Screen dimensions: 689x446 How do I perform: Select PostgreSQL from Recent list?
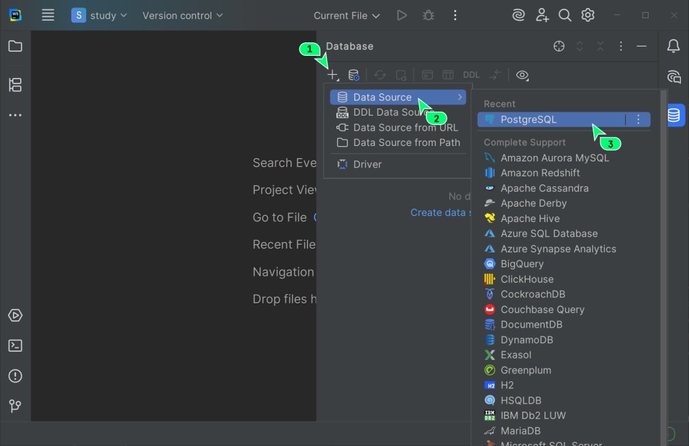click(528, 120)
